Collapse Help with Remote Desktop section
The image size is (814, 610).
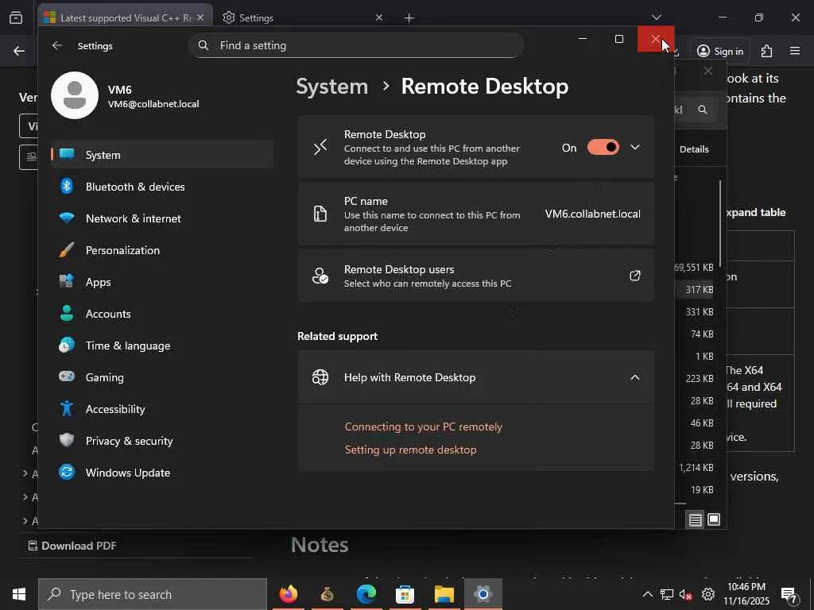(635, 377)
